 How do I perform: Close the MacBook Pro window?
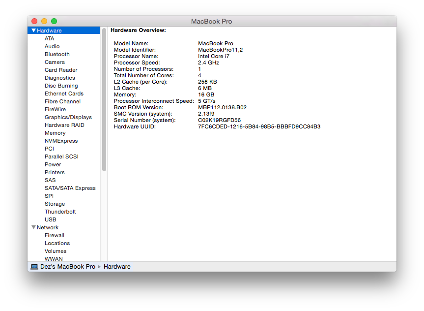(x=34, y=21)
